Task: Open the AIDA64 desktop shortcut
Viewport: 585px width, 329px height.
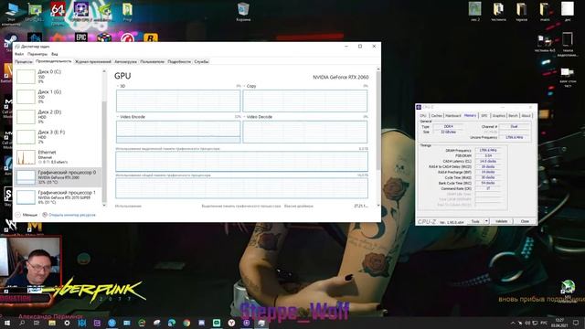Action: [x=58, y=10]
